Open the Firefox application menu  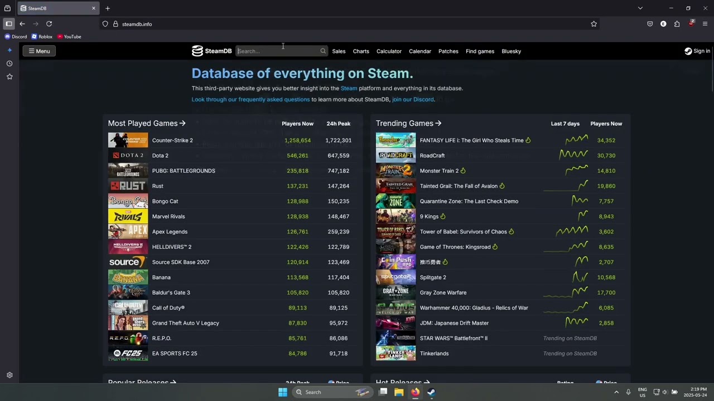(x=705, y=24)
